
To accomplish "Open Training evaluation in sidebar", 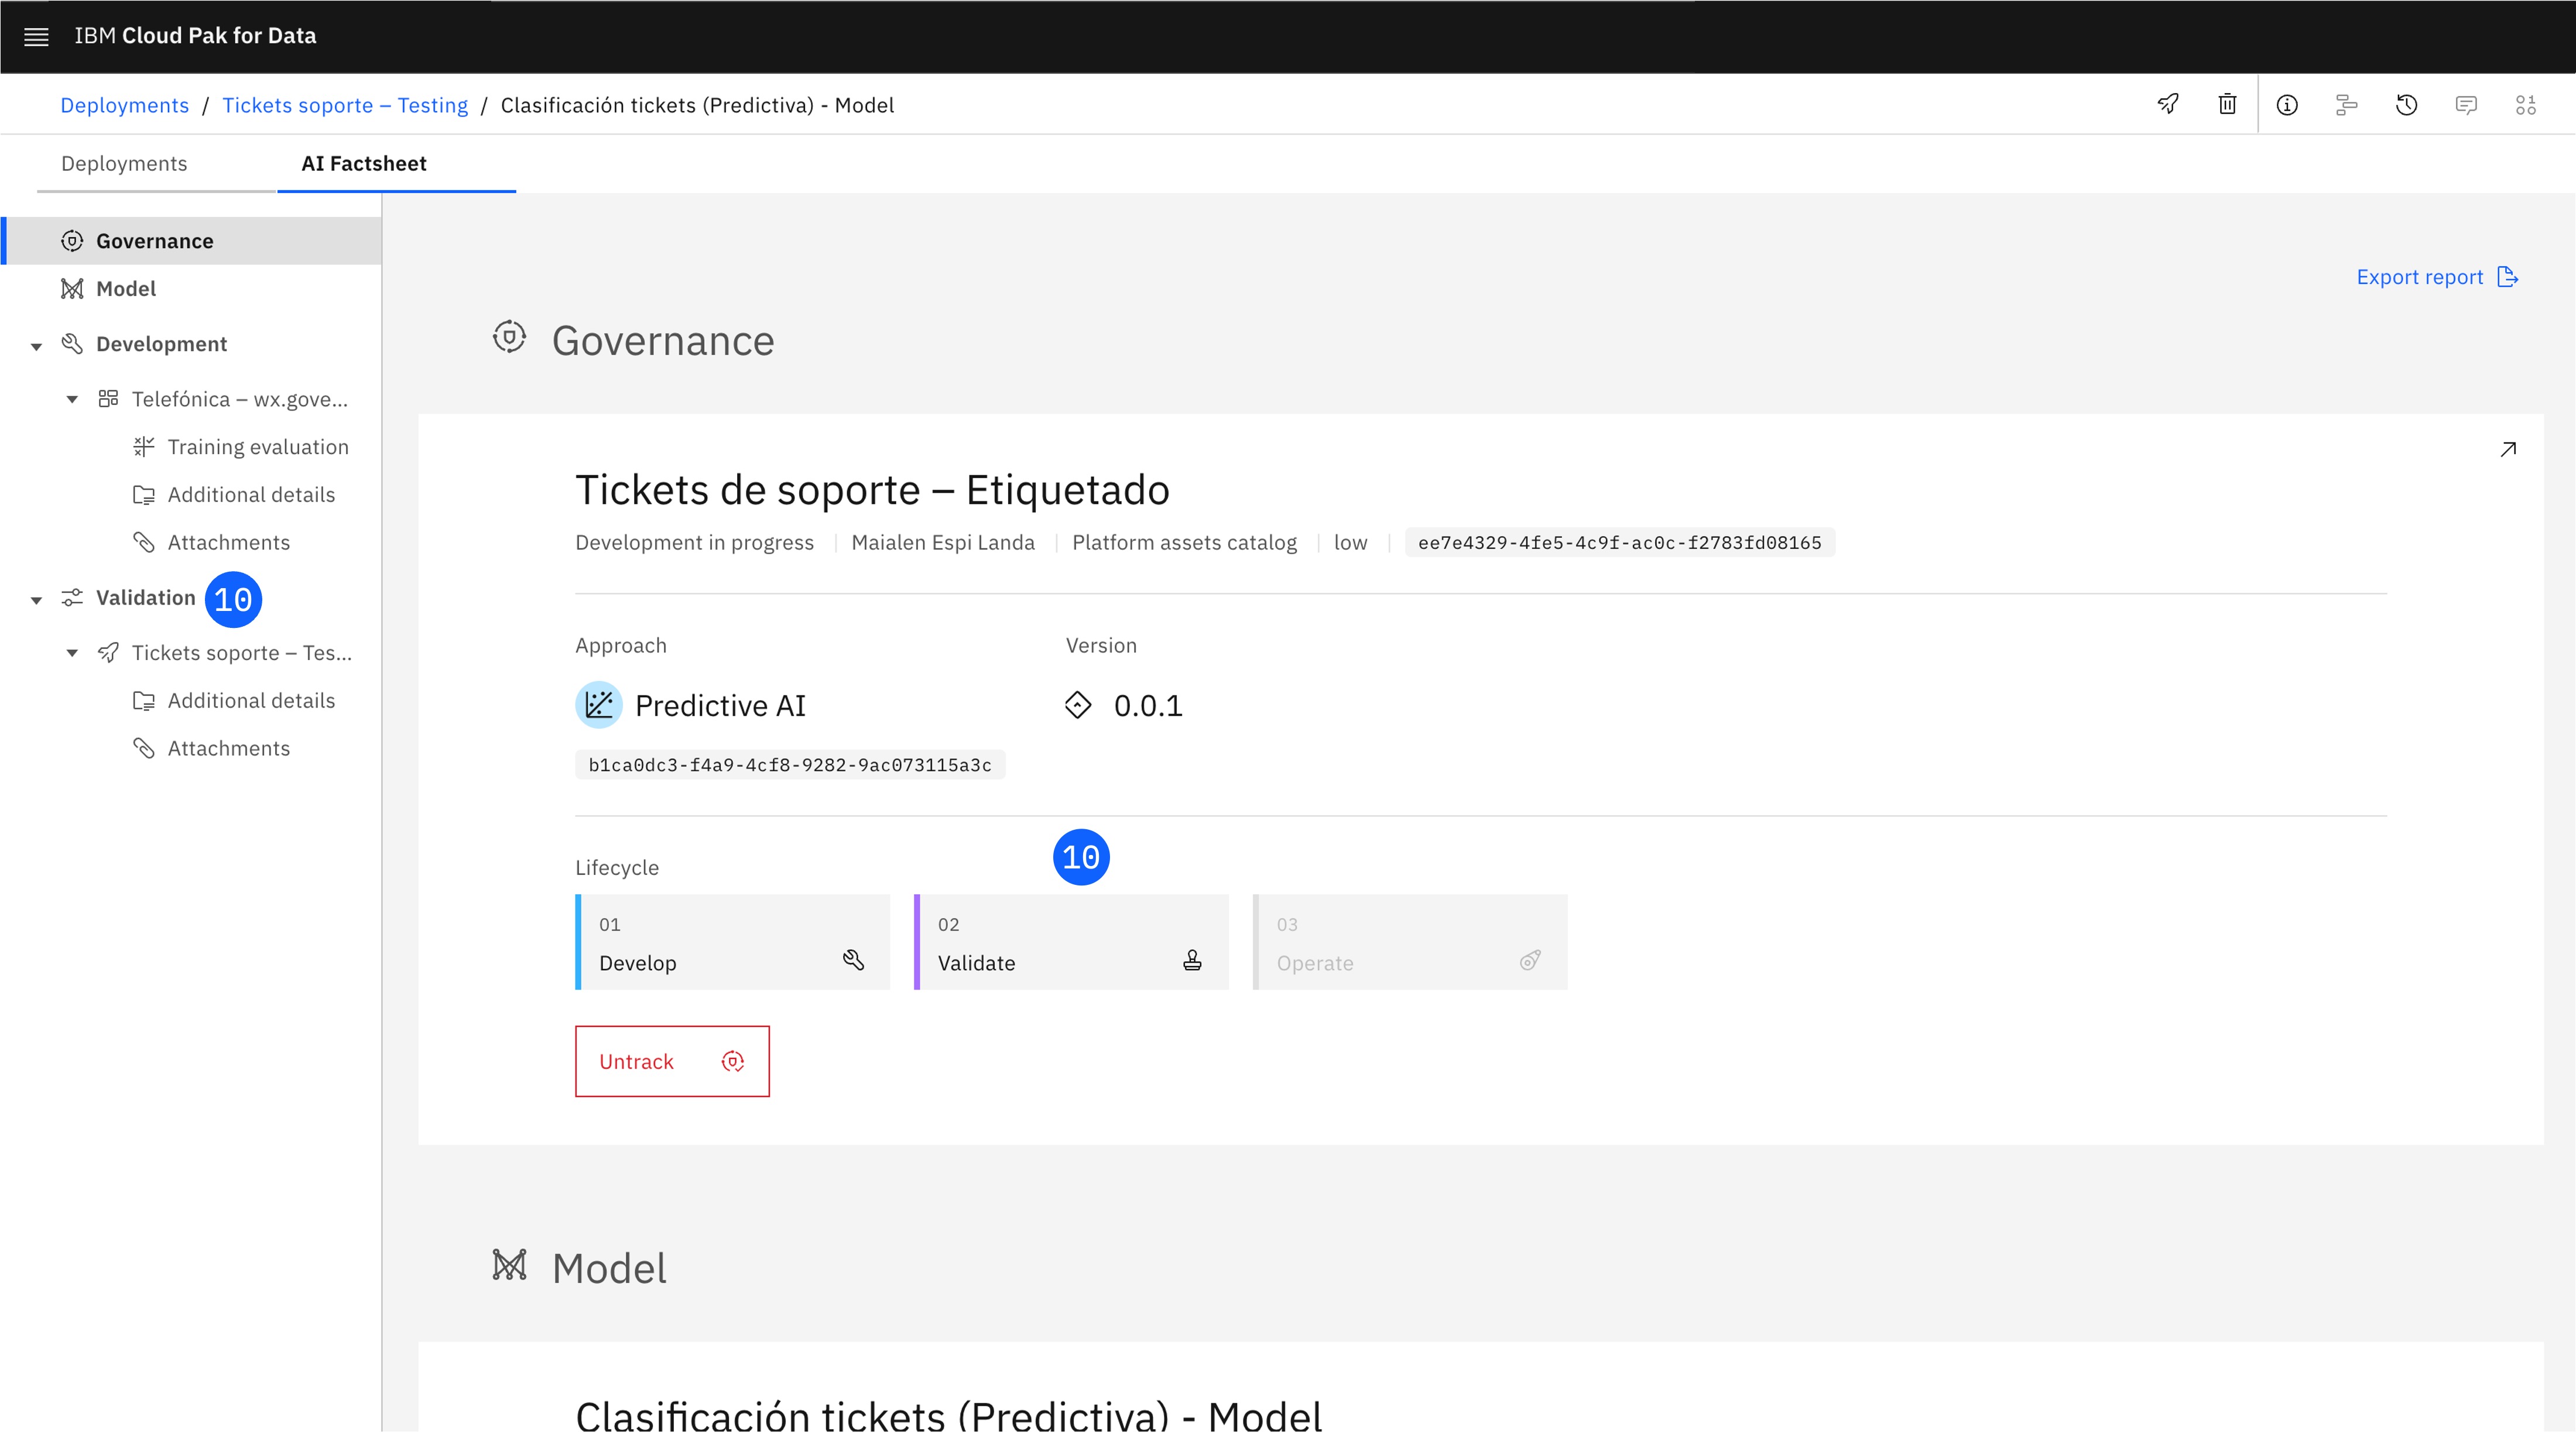I will 258,447.
